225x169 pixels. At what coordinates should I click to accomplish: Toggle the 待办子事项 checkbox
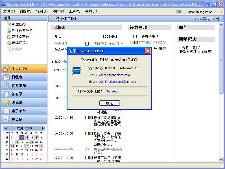pyautogui.click(x=135, y=36)
